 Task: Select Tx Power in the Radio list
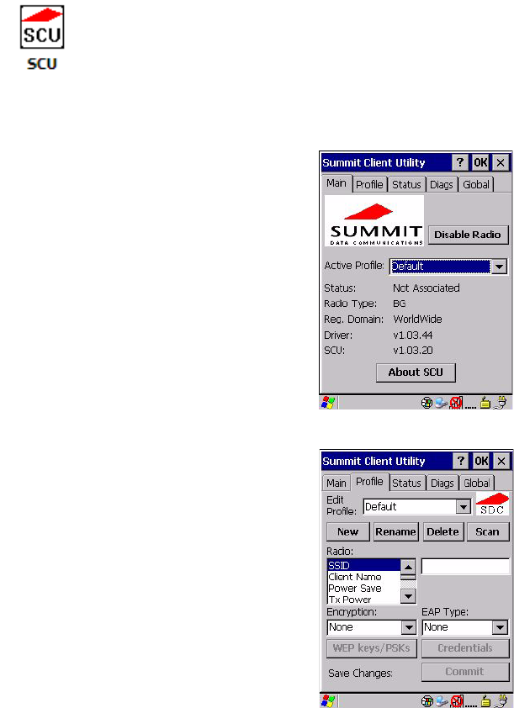point(364,600)
